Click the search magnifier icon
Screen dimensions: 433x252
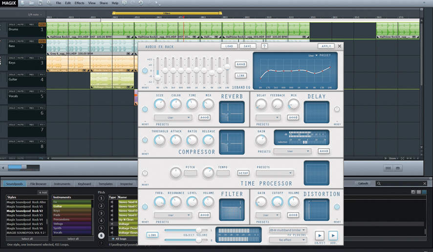click(x=379, y=183)
